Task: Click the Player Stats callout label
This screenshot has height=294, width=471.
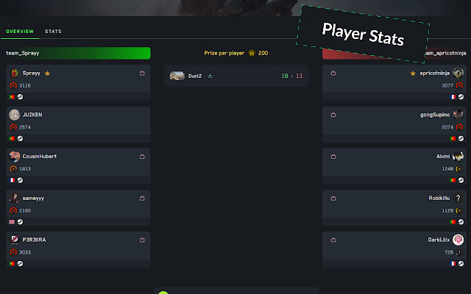Action: [x=363, y=35]
